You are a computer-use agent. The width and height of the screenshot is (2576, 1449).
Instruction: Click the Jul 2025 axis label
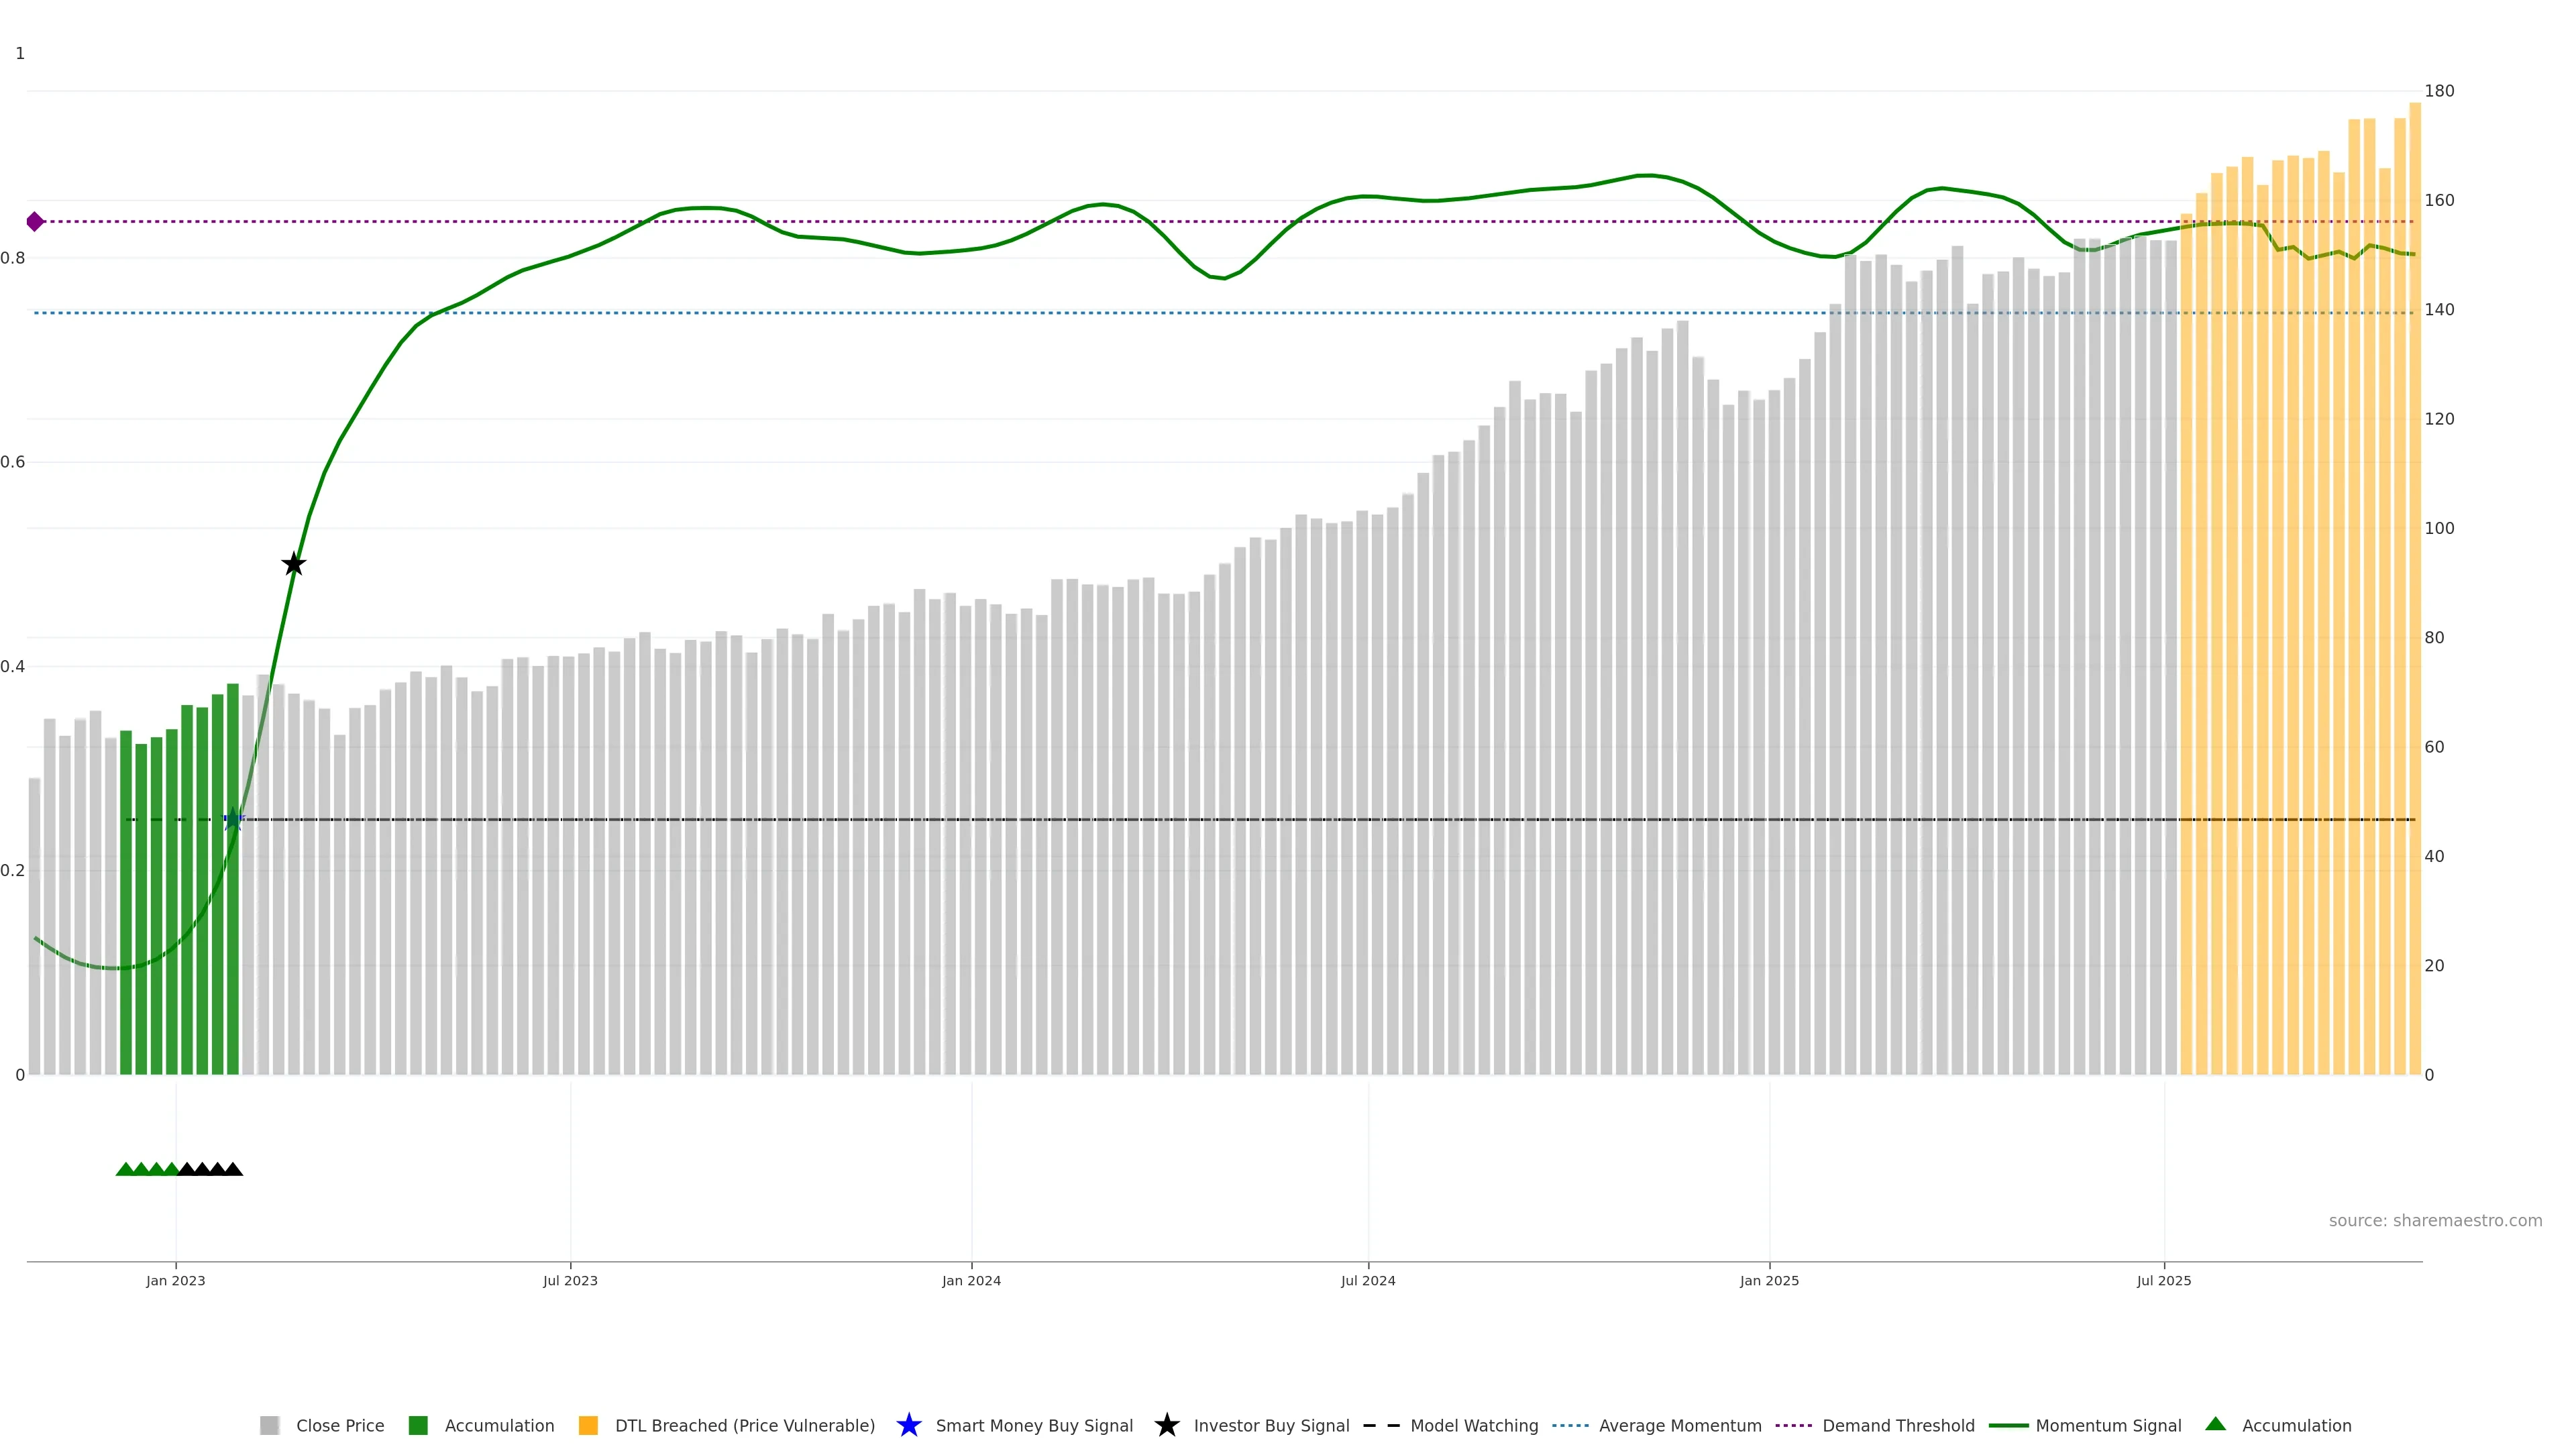pyautogui.click(x=2163, y=1281)
